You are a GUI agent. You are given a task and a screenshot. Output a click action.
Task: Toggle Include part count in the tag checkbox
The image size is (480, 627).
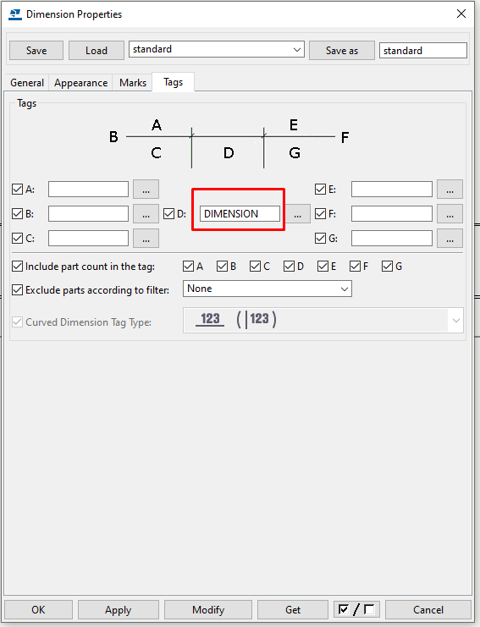(x=17, y=267)
